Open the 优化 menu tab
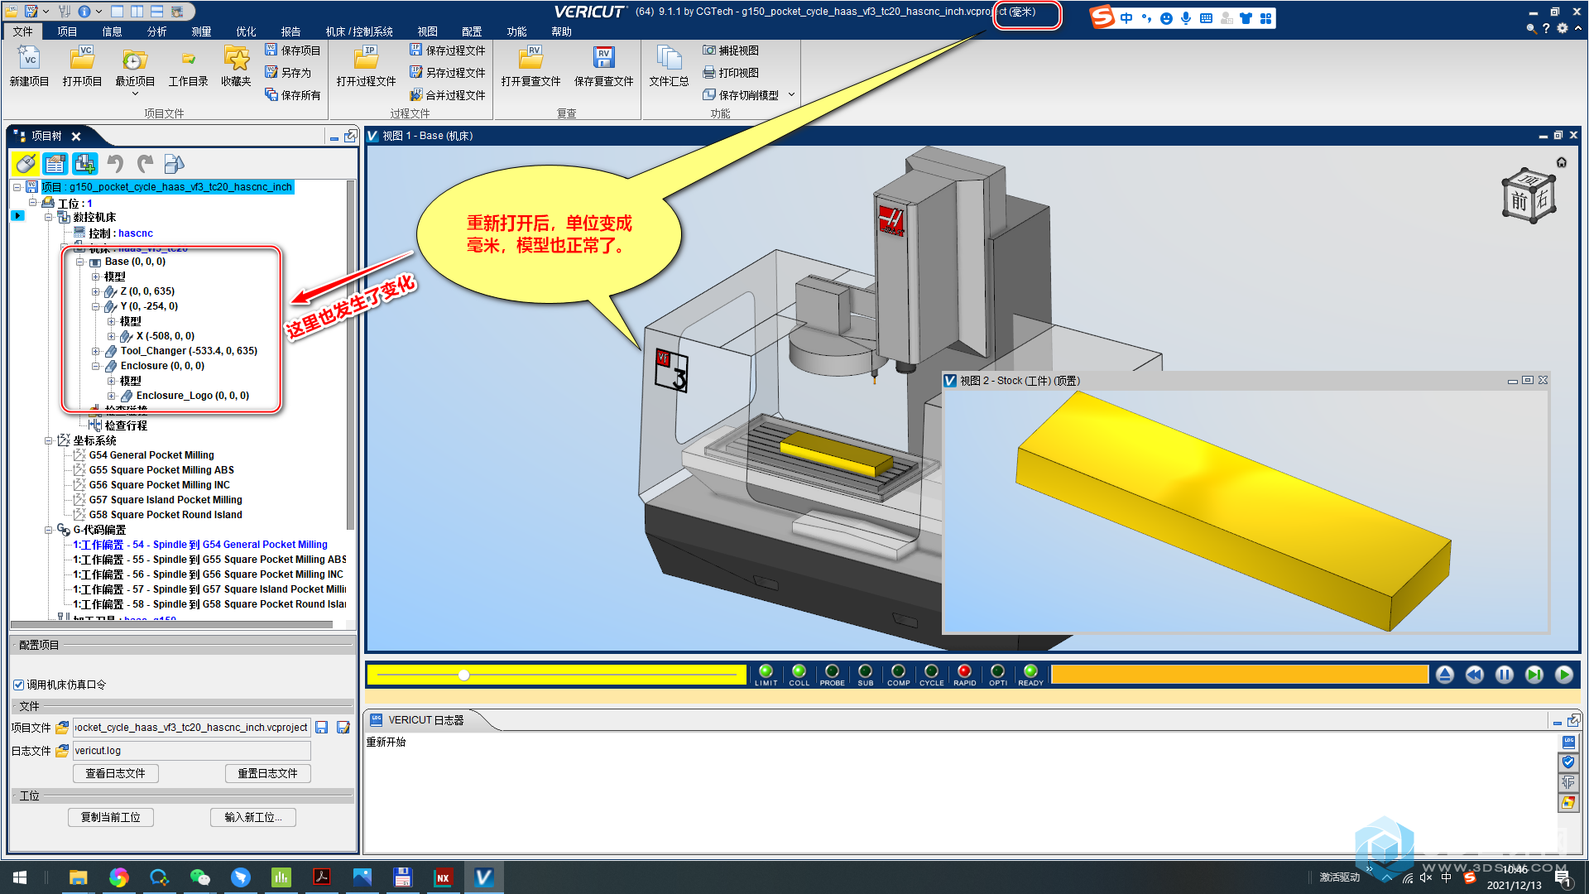 247,31
